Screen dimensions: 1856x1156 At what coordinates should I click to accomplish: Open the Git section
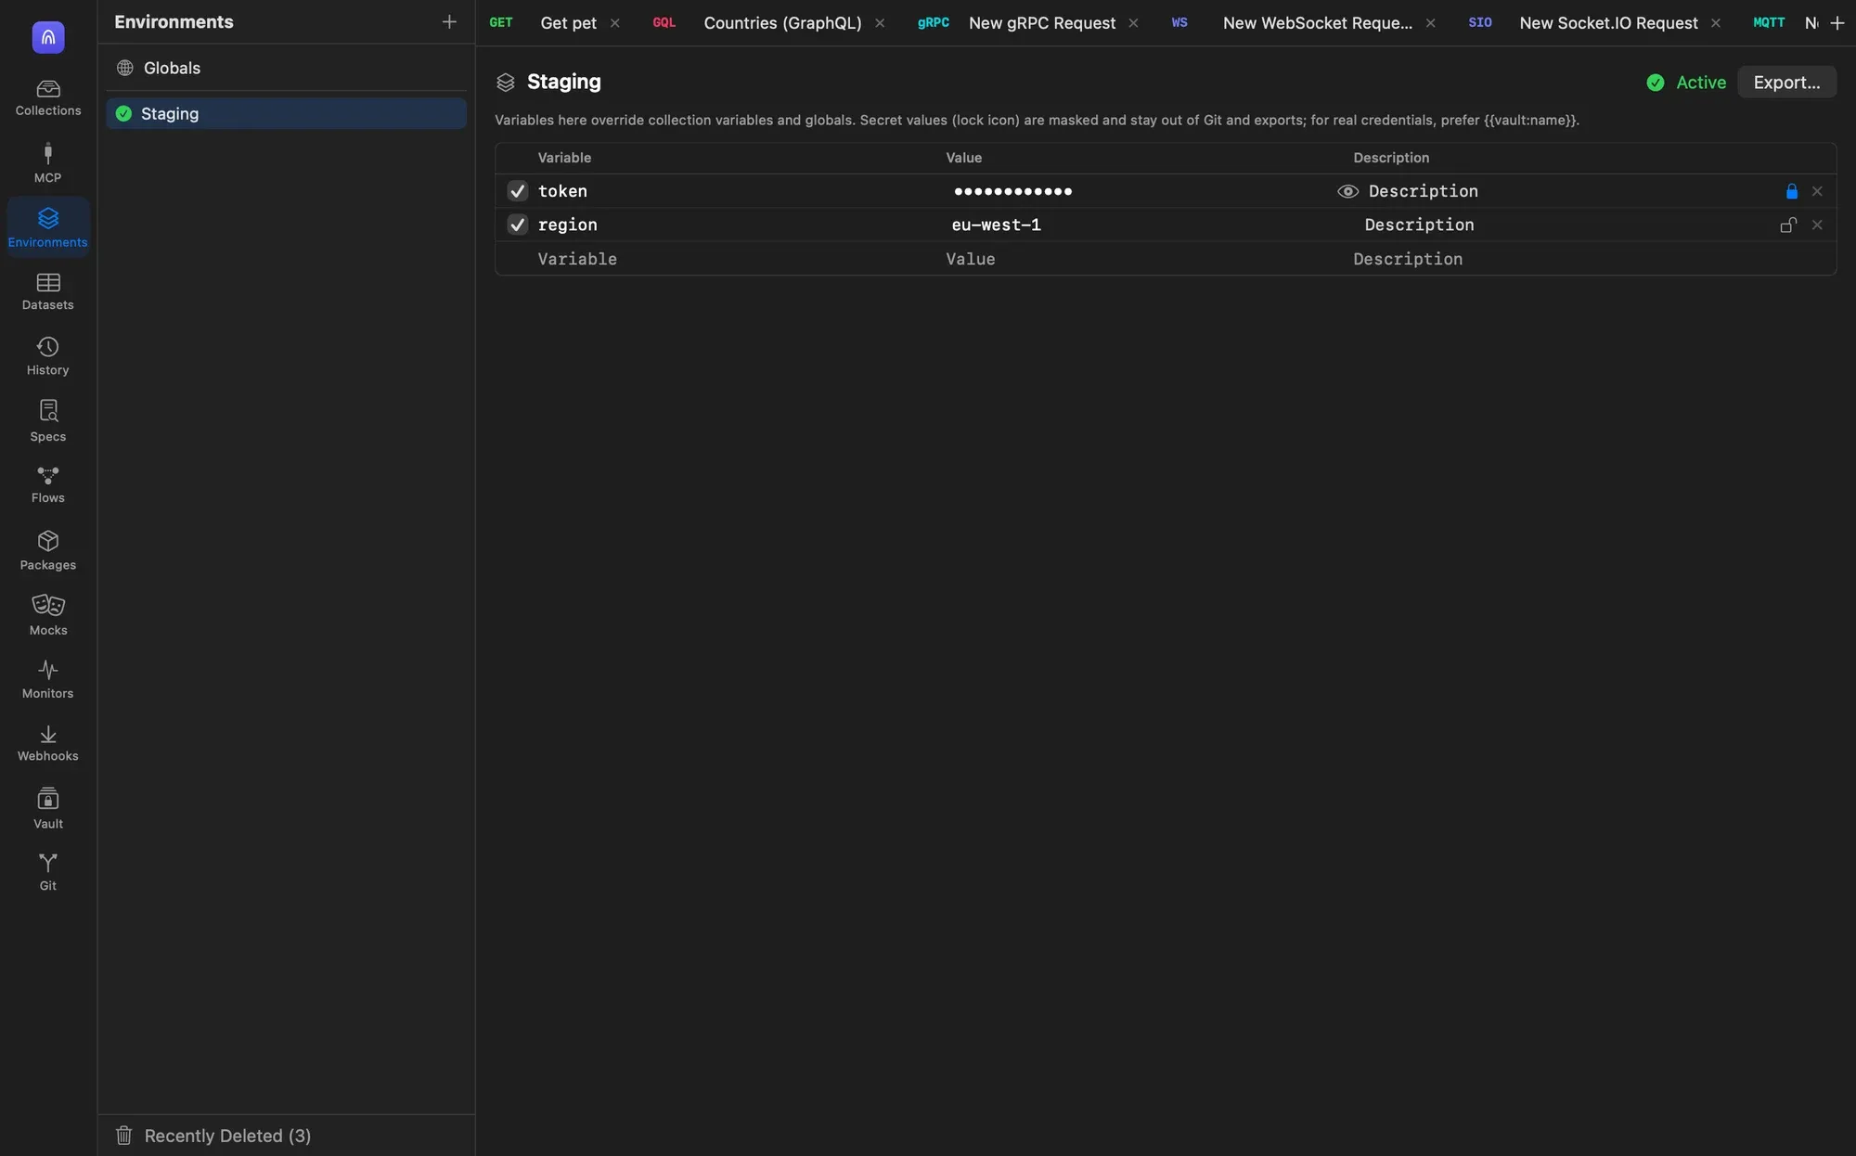(x=48, y=872)
